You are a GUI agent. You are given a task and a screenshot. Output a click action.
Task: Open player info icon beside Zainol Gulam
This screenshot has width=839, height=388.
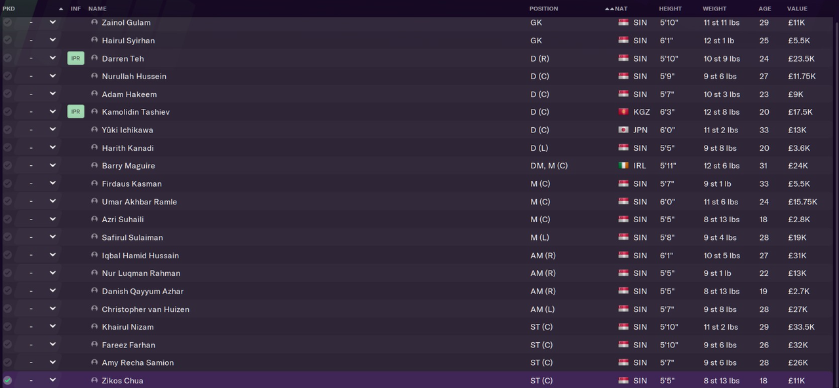point(94,22)
